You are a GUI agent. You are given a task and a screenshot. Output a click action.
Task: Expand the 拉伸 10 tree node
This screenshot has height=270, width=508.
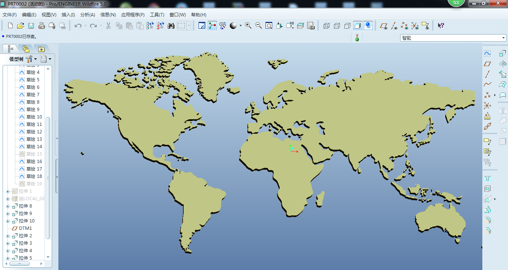coord(8,221)
